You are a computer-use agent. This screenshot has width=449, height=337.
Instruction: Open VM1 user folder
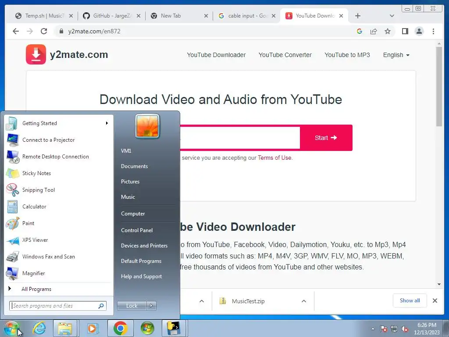pos(126,151)
